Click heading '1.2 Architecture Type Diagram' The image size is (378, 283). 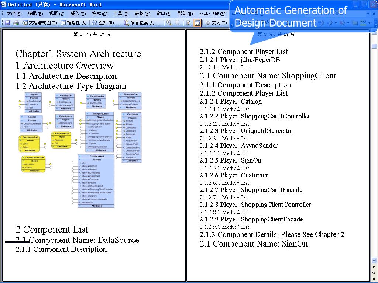point(71,86)
